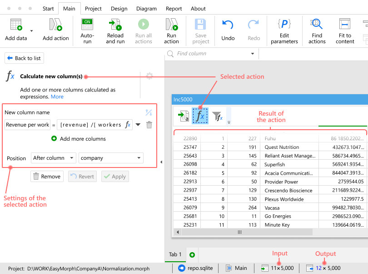368x274 pixels.
Task: Click the Remove button
Action: coord(47,177)
